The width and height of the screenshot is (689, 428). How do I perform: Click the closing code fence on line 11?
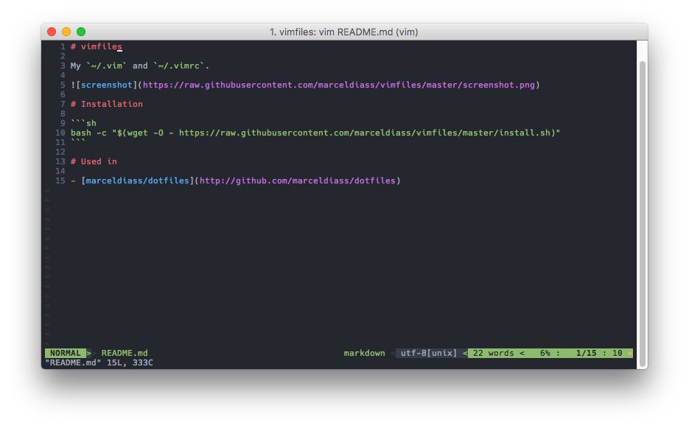click(x=78, y=141)
